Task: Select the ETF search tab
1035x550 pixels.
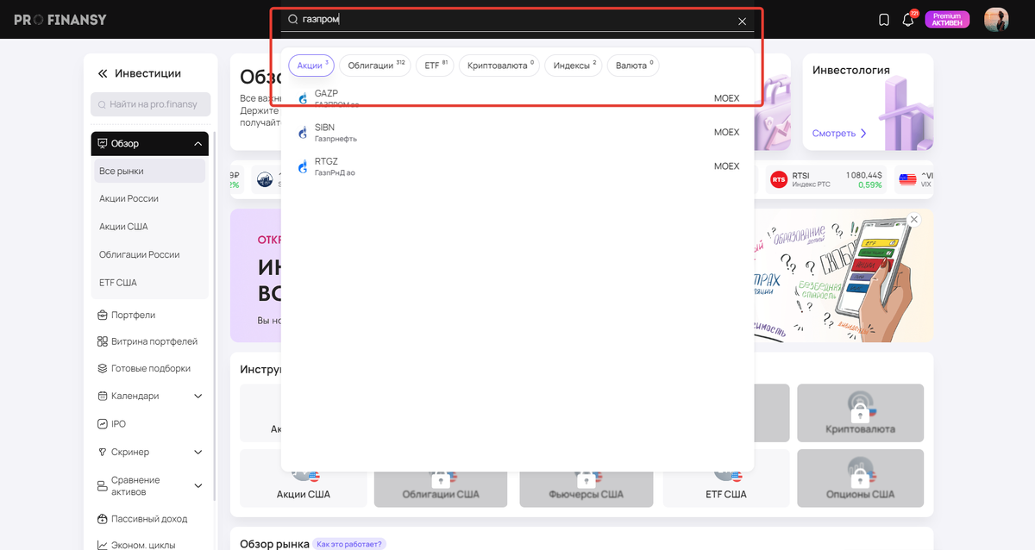Action: click(435, 66)
